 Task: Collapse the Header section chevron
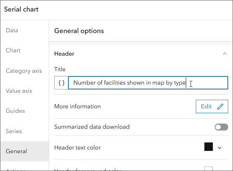(224, 54)
